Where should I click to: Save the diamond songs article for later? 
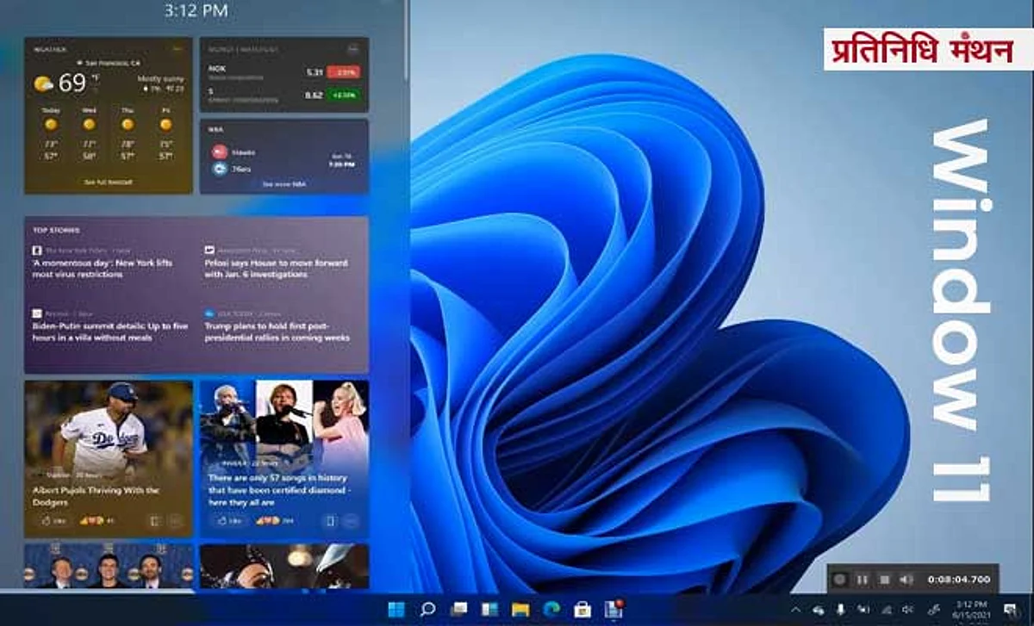(330, 521)
